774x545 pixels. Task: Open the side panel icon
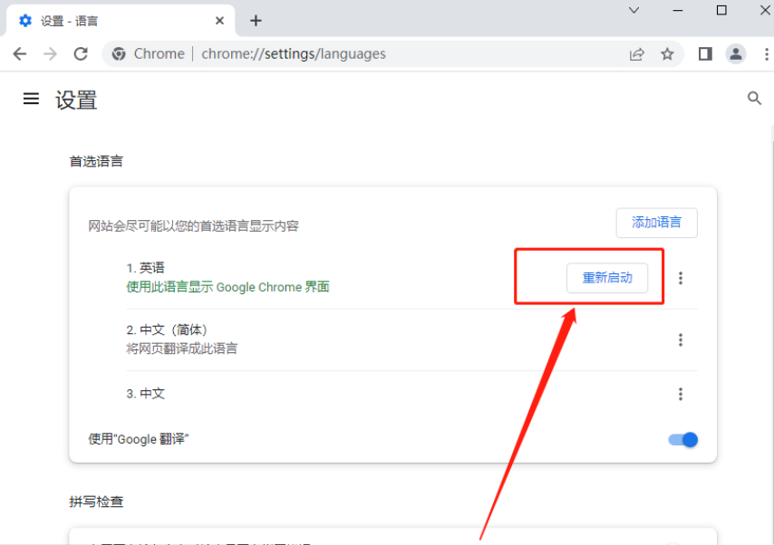(705, 53)
